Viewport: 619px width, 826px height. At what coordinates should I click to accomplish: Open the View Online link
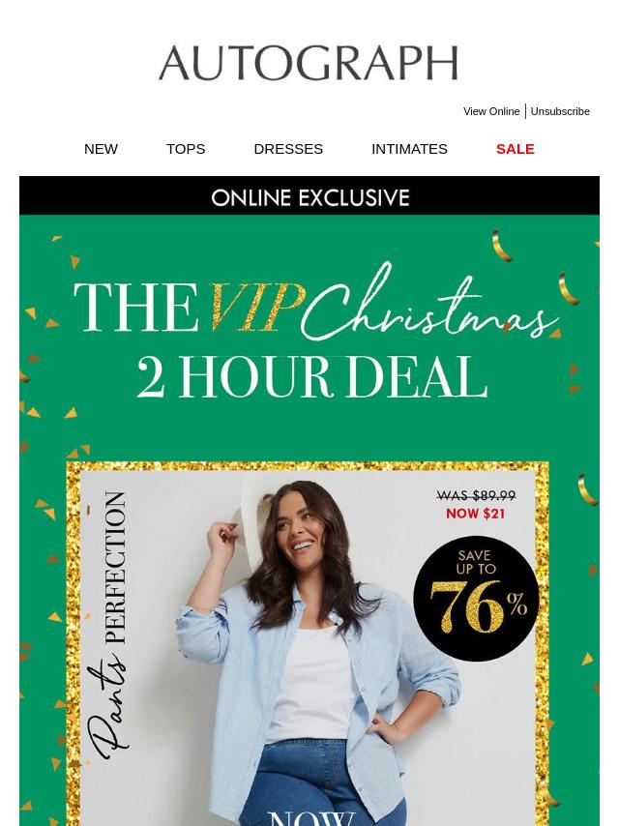[x=491, y=111]
